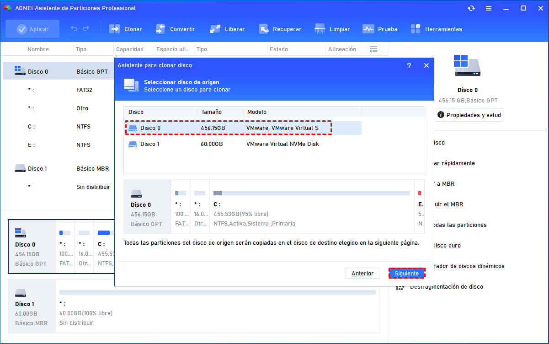Click the Desfragmentación de disco option
Screen dimensions: 549x344
pyautogui.click(x=446, y=287)
